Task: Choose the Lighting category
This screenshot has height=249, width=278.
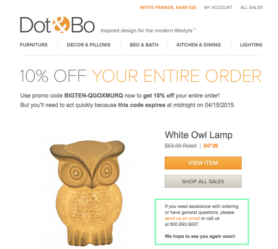Action: pos(251,44)
